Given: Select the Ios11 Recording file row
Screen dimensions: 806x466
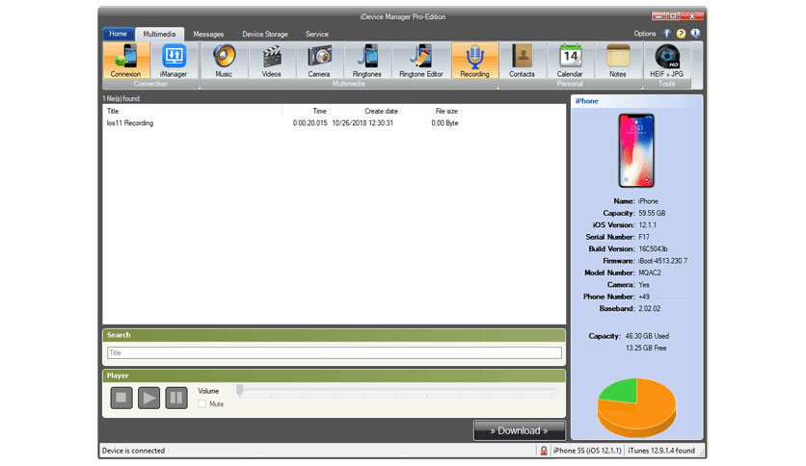Looking at the screenshot, I should tap(282, 123).
